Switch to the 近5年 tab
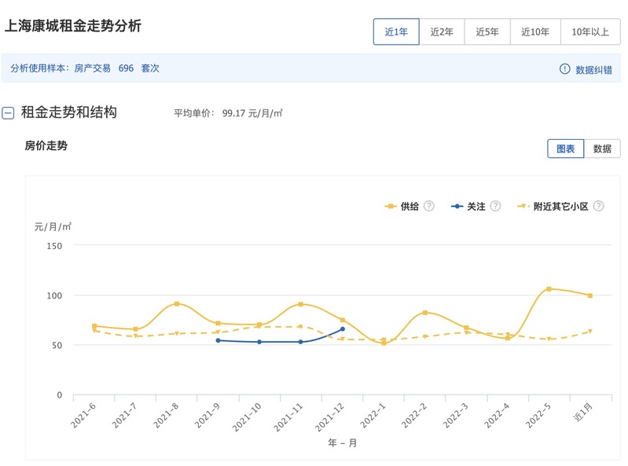628x466 pixels. click(487, 31)
